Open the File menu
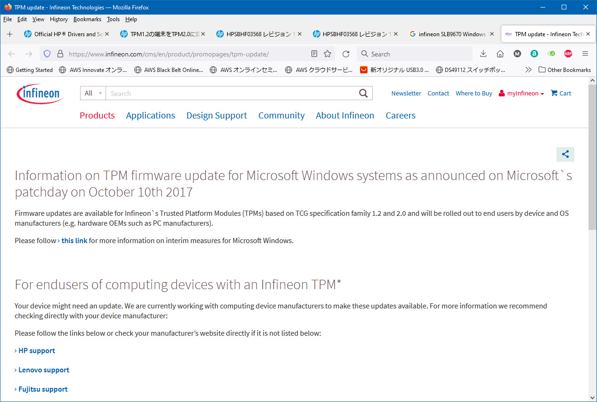The width and height of the screenshot is (597, 402). point(8,19)
